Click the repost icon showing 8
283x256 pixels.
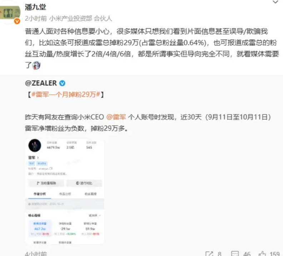click(209, 254)
